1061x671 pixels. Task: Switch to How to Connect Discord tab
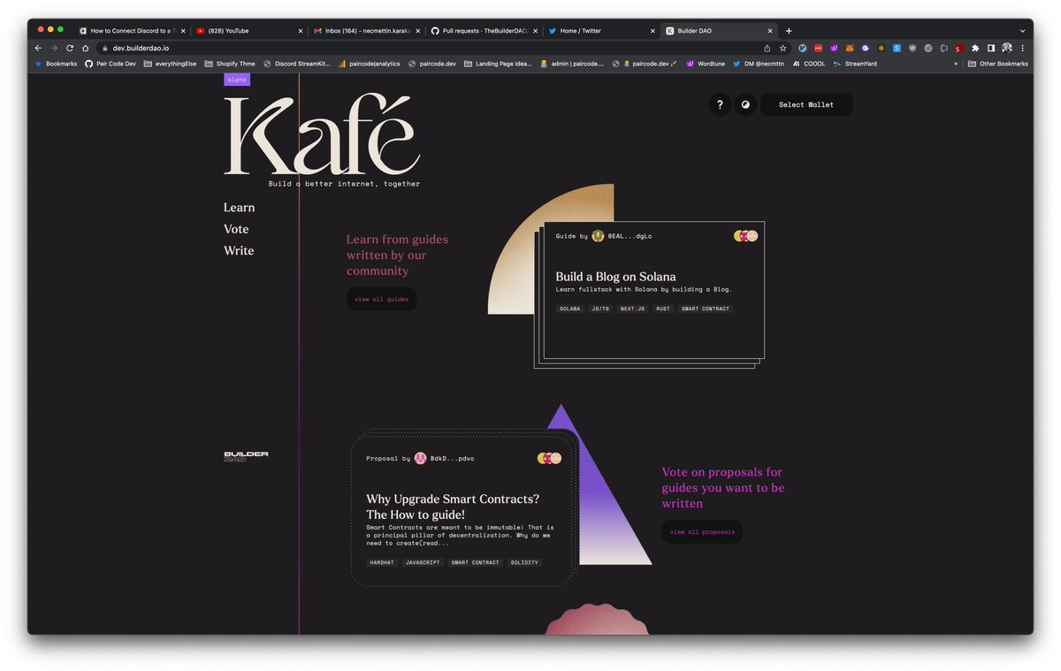131,31
